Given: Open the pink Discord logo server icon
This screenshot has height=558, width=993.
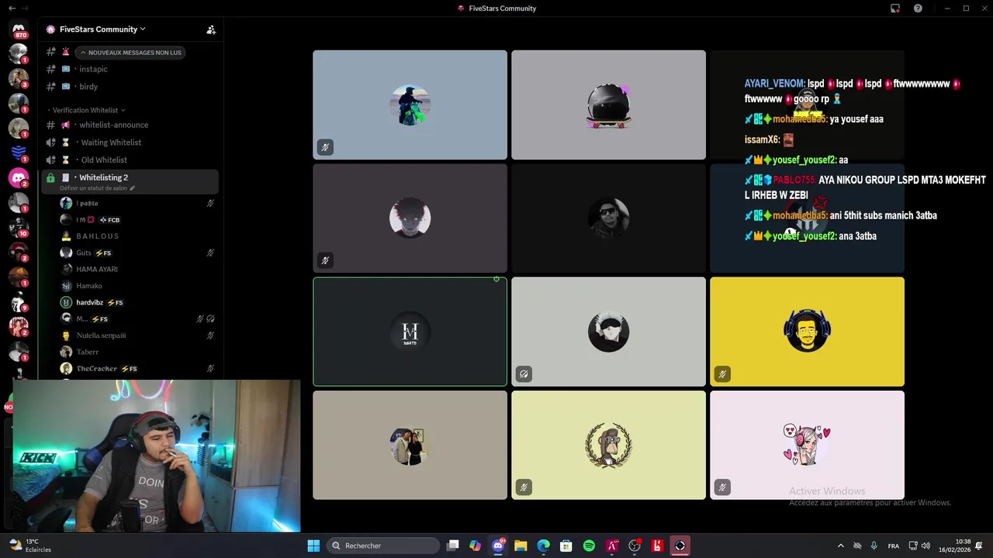Looking at the screenshot, I should point(19,177).
